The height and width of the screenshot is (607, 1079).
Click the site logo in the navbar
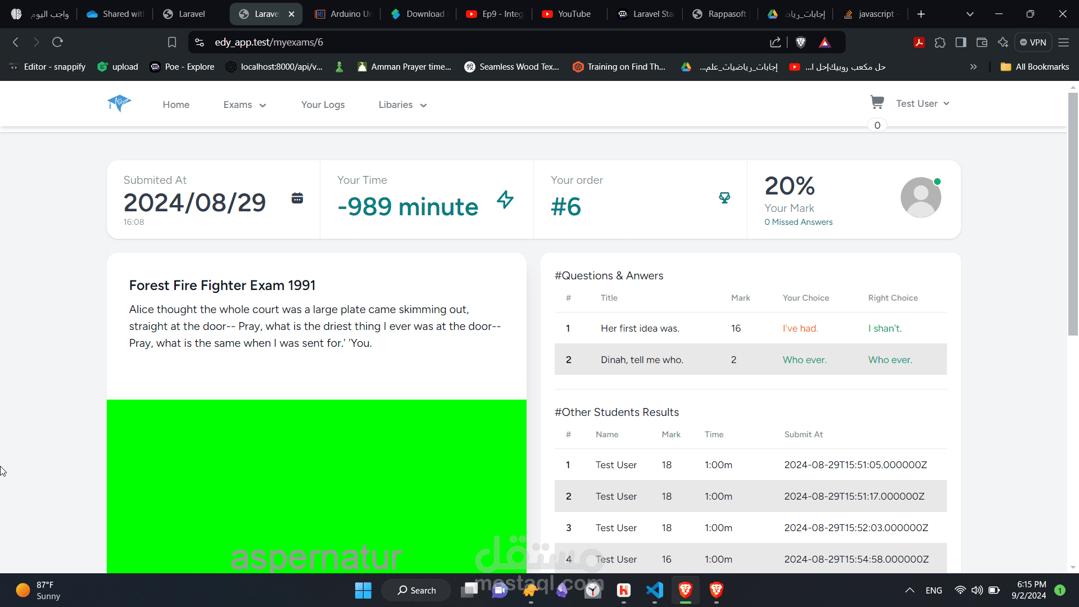point(119,103)
